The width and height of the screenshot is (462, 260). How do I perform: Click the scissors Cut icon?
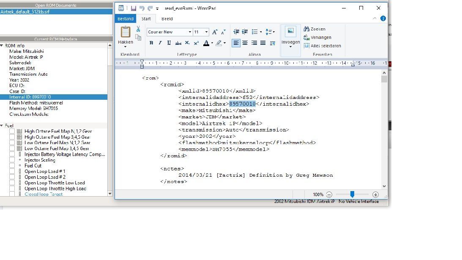(138, 29)
